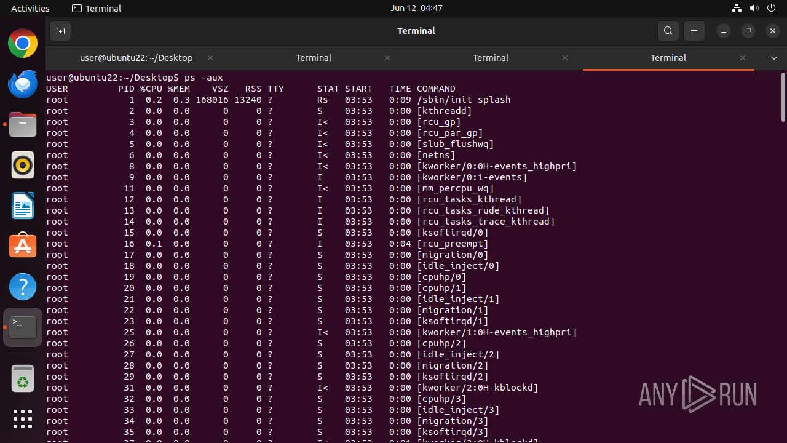Click the '[slub_flushwq]' process entry
This screenshot has width=787, height=443.
pos(456,144)
